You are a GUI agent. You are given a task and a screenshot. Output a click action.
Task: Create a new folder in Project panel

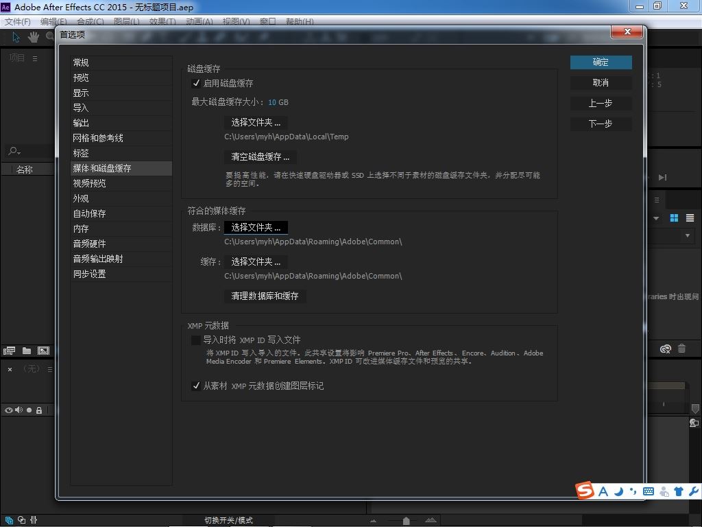[x=27, y=351]
